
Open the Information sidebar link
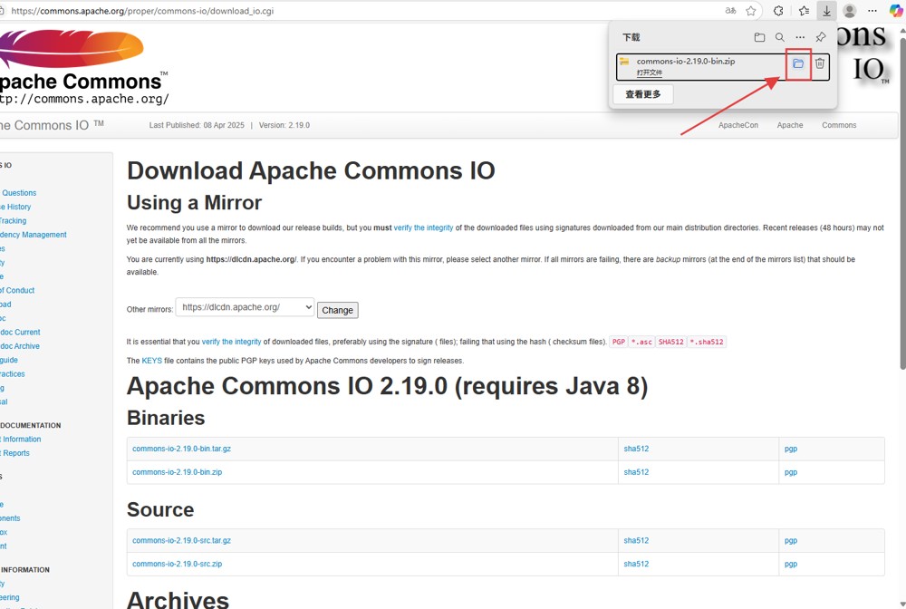[21, 440]
